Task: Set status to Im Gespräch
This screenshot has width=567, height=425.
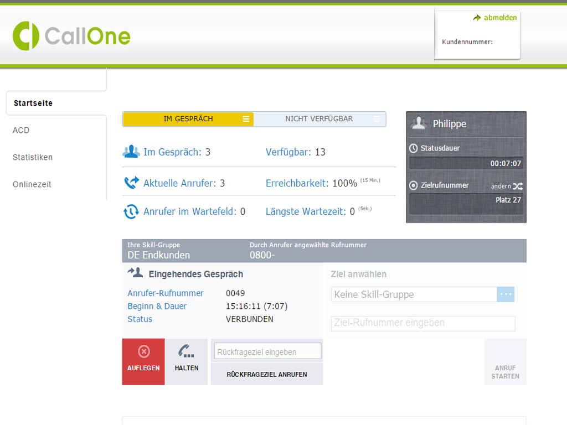Action: (188, 119)
